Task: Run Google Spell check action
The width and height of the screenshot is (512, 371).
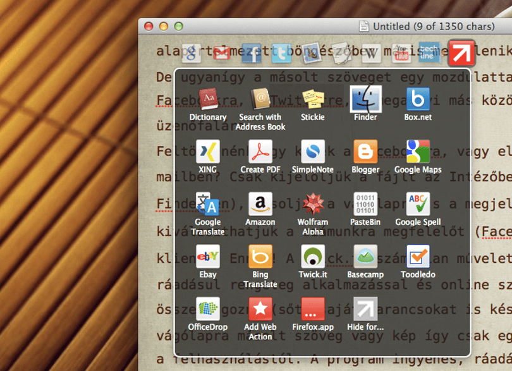Action: point(418,204)
